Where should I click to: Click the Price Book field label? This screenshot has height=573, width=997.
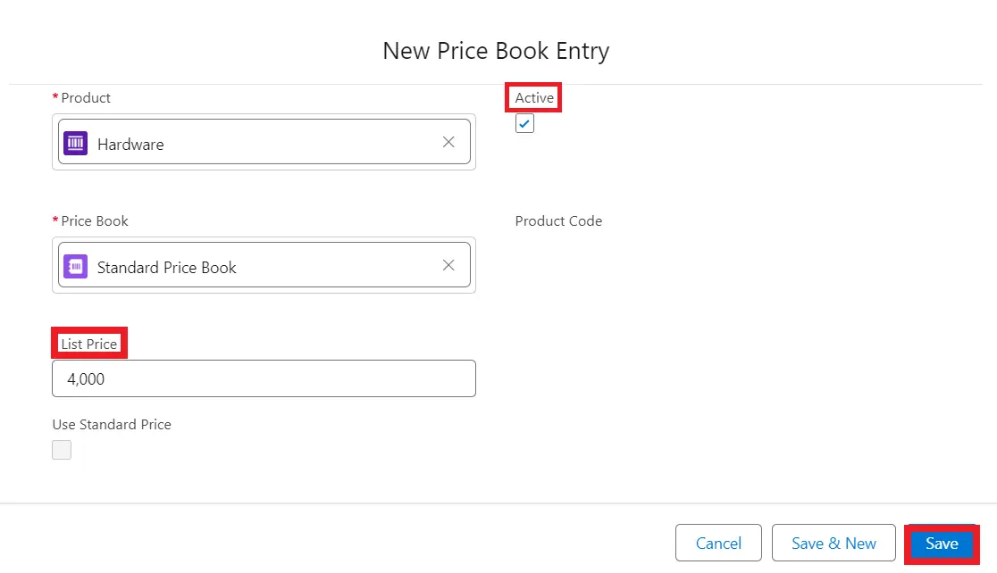(x=95, y=220)
